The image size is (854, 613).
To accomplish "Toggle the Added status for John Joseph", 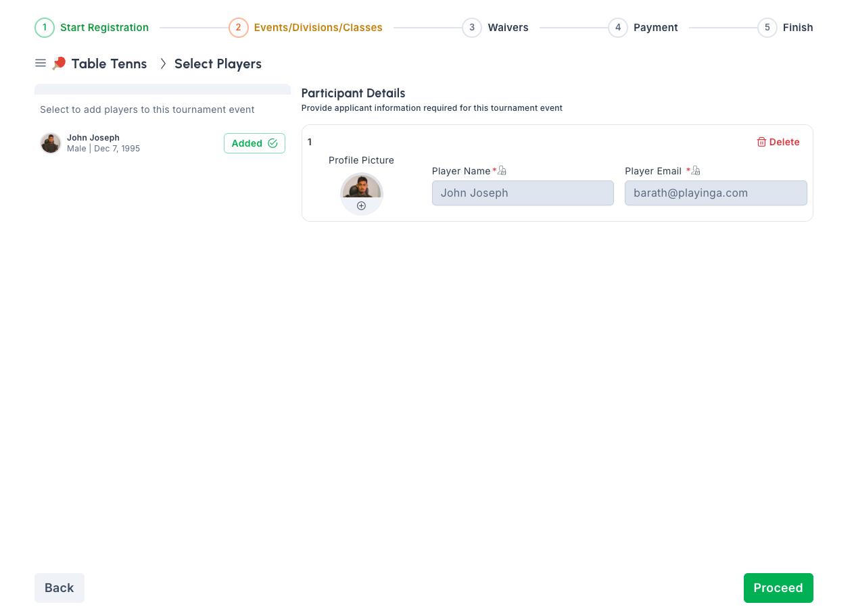I will pos(254,143).
